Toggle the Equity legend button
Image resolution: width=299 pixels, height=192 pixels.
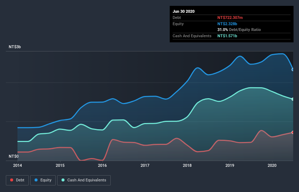point(43,180)
